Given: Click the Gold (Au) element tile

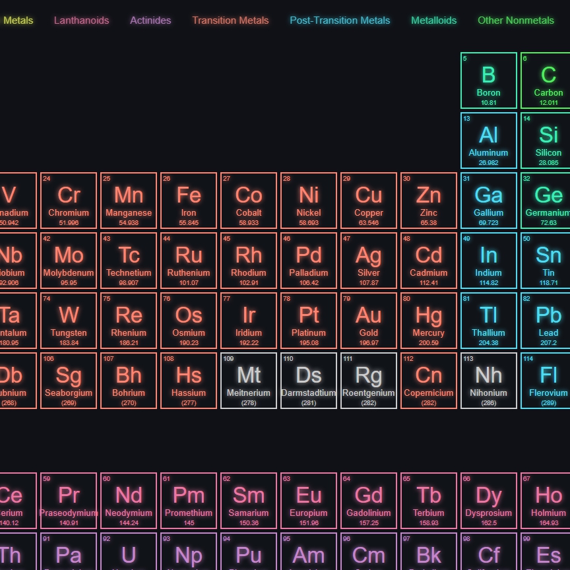Looking at the screenshot, I should (369, 321).
